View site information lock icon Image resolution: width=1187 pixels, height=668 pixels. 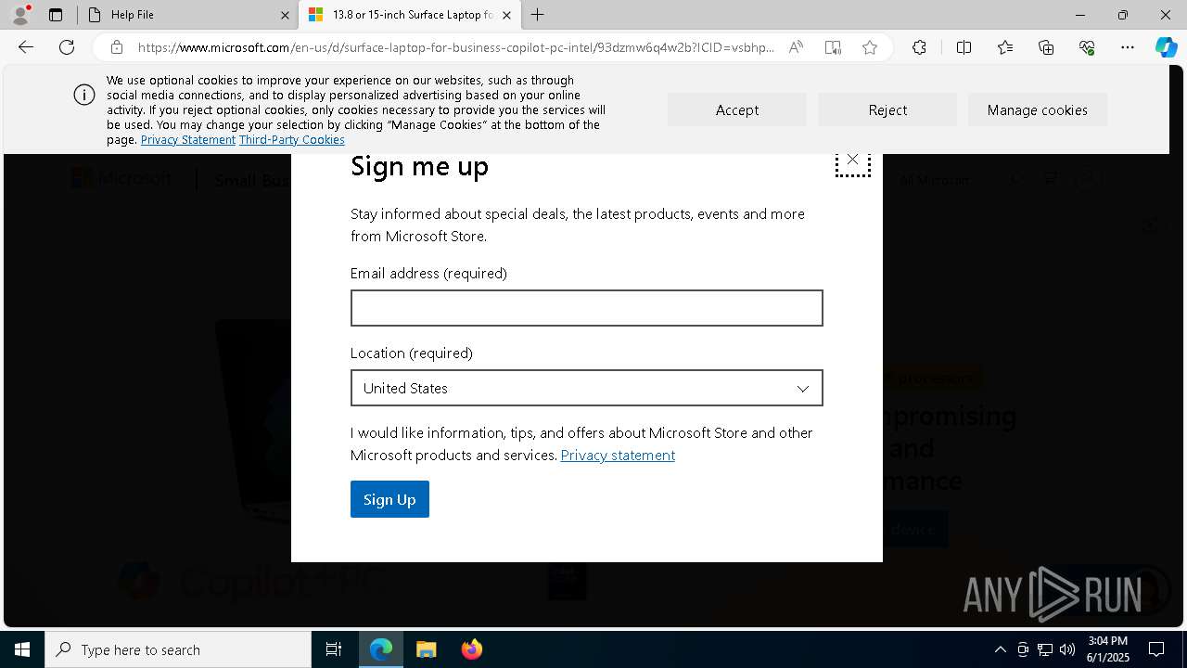pyautogui.click(x=116, y=47)
